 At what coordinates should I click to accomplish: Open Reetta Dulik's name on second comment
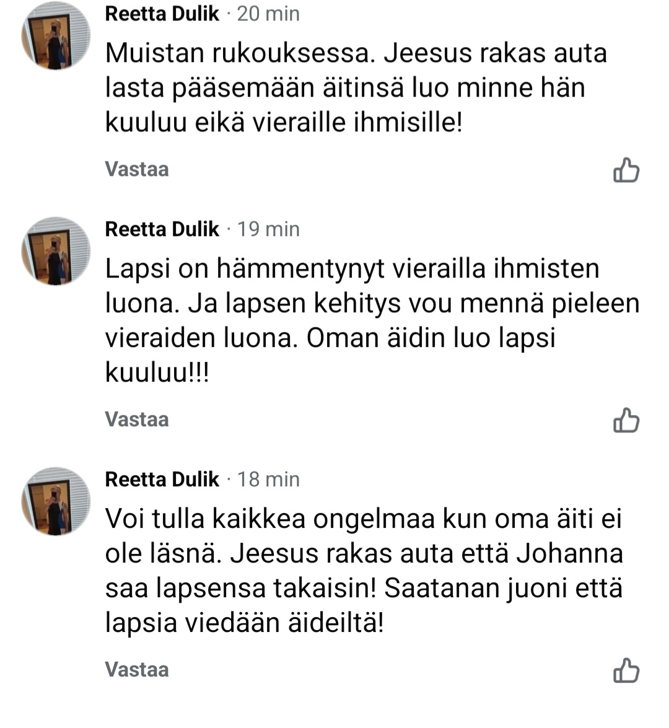pyautogui.click(x=162, y=229)
